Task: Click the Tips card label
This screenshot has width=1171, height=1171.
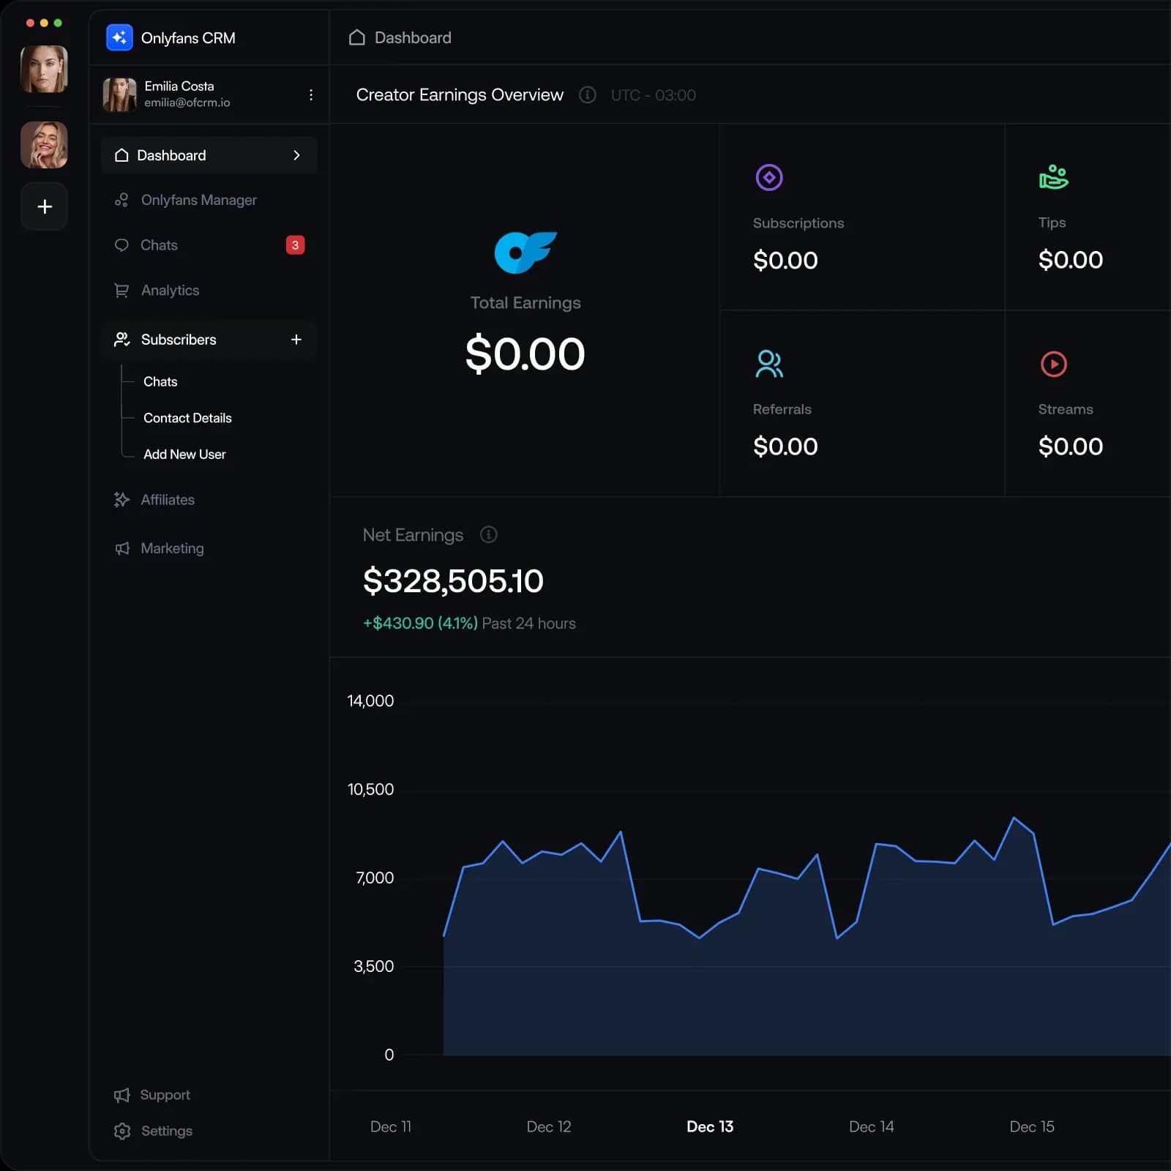Action: pos(1052,222)
